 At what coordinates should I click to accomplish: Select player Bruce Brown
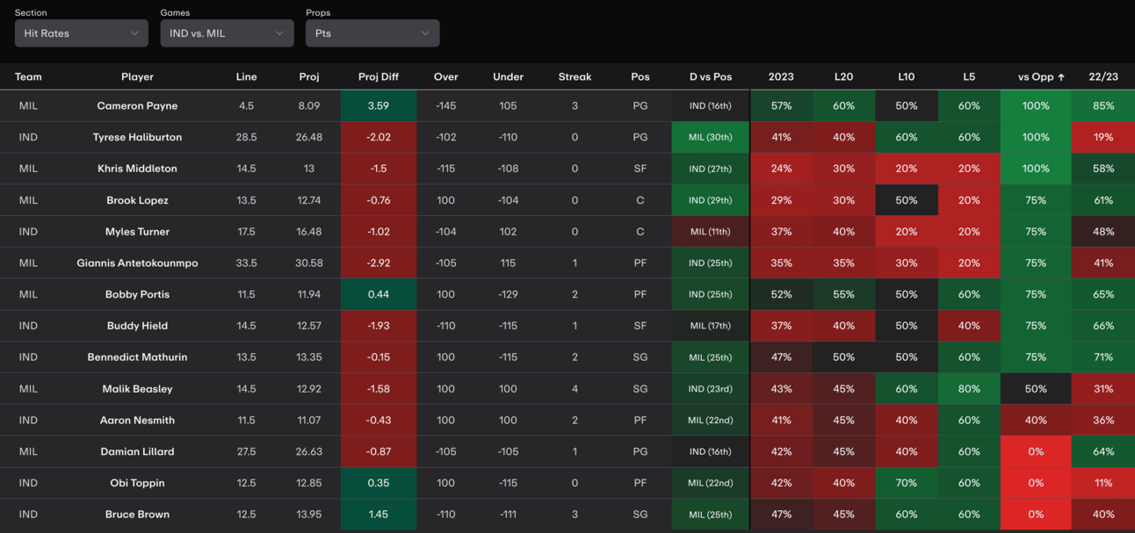(137, 515)
